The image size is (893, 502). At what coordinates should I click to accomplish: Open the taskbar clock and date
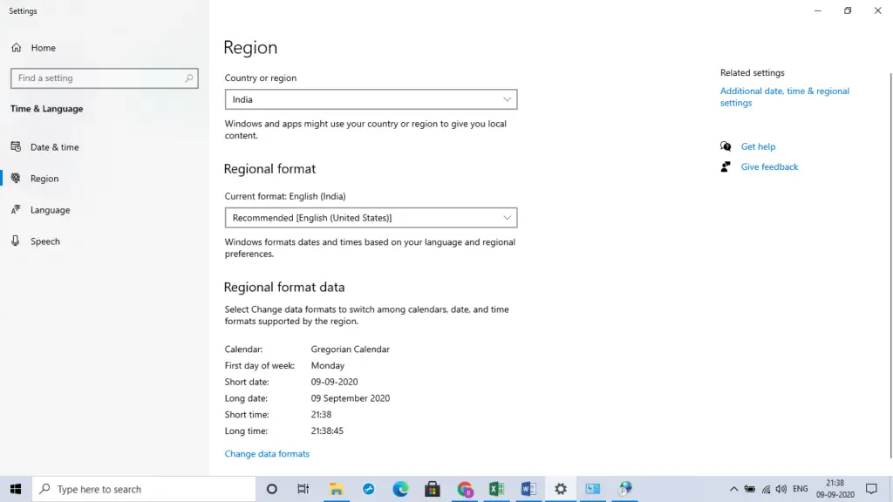(x=835, y=489)
